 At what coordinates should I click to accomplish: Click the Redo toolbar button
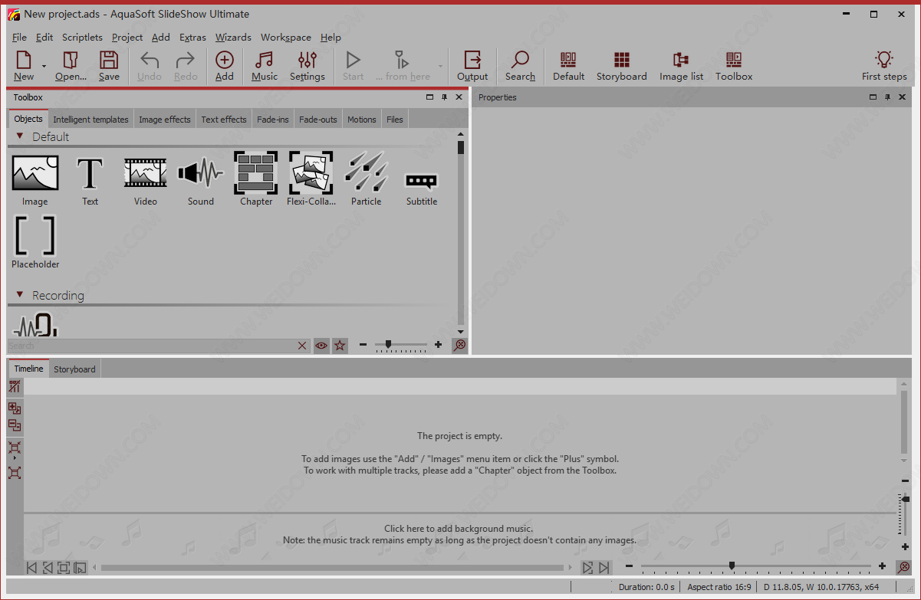click(x=186, y=66)
